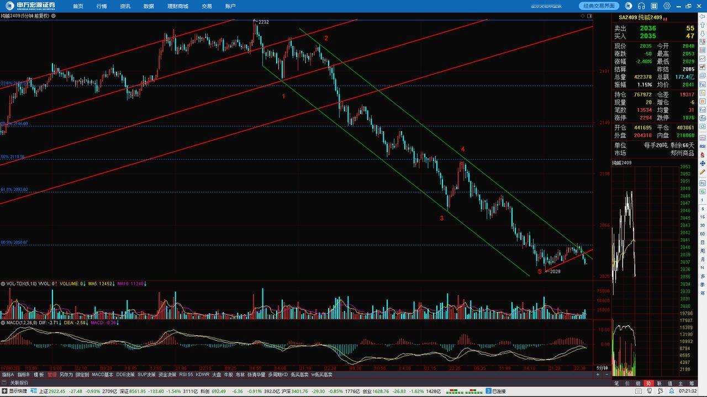Screen dimensions: 707x397
Task: Open the grid layout icon in title bar
Action: coord(654,6)
